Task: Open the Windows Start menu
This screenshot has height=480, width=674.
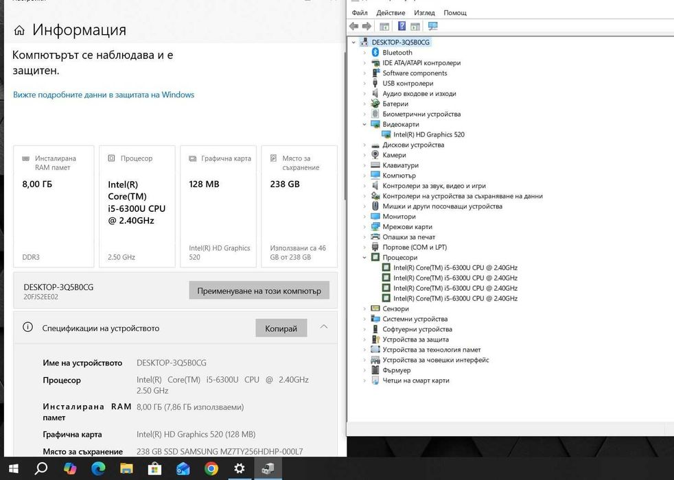Action: [x=13, y=468]
